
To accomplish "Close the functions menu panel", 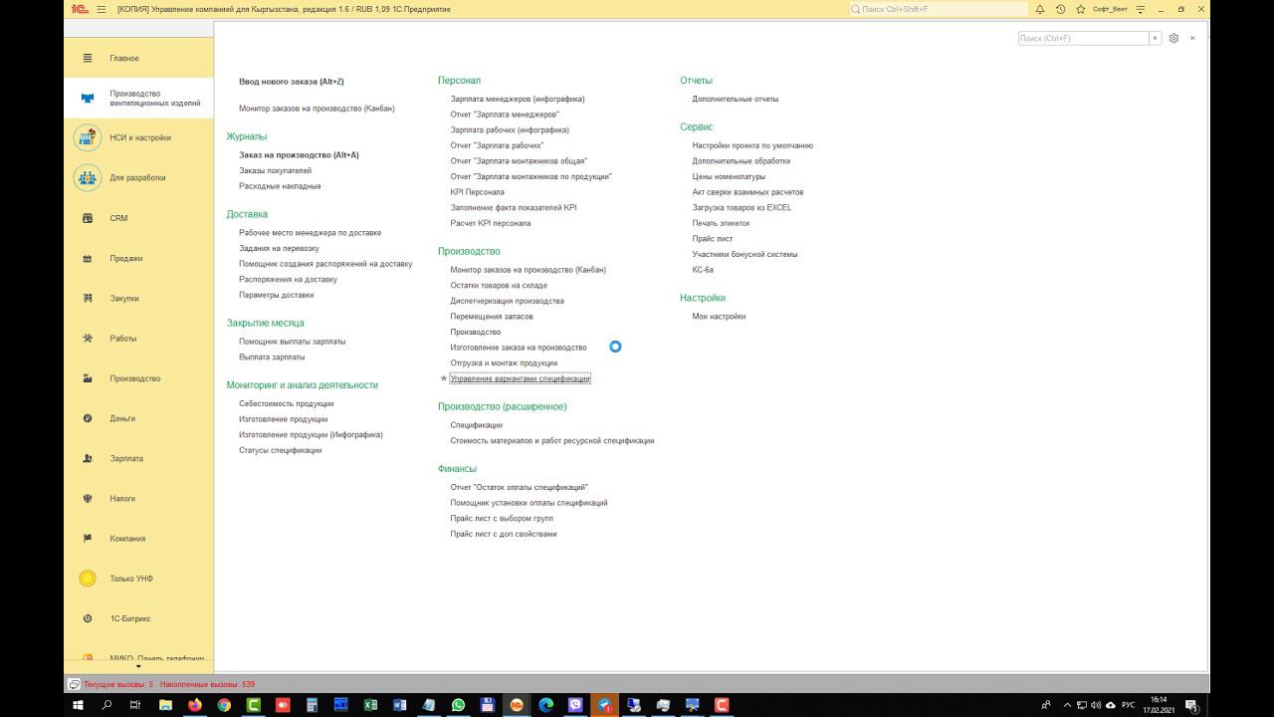I will pos(1192,38).
